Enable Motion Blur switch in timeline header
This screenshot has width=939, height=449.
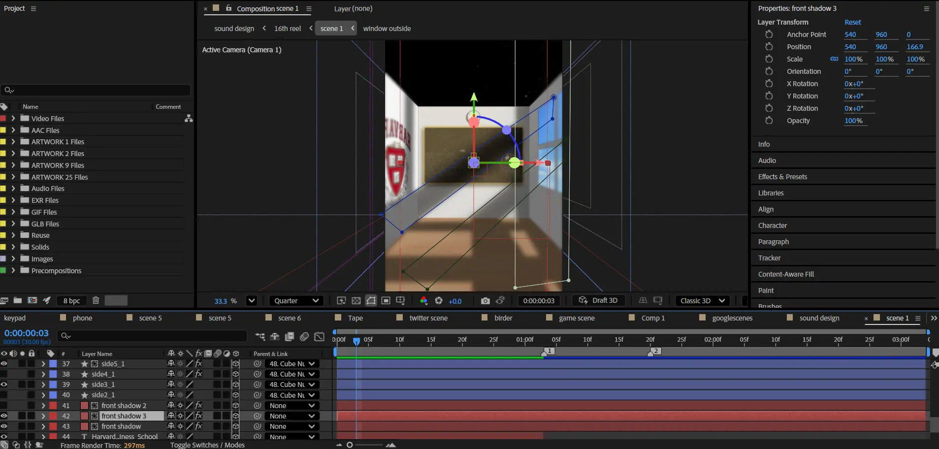pyautogui.click(x=304, y=337)
